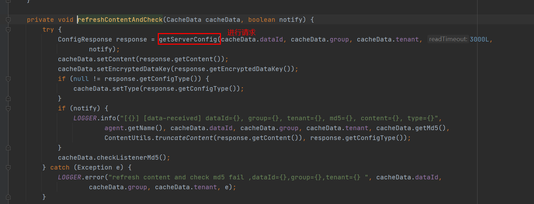Image resolution: width=534 pixels, height=204 pixels.
Task: Click 'notify' inside the if condition
Action: (x=85, y=108)
